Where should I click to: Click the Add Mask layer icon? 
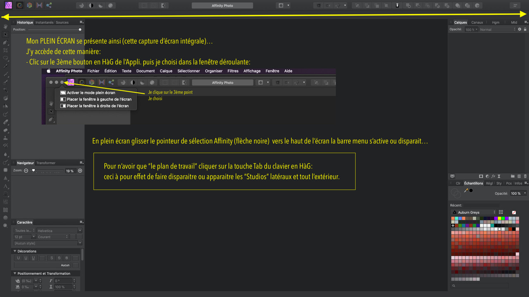pos(481,176)
